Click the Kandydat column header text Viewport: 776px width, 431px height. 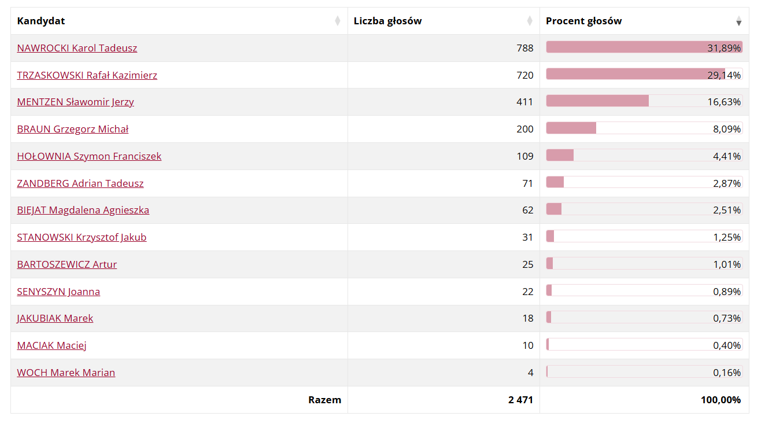pyautogui.click(x=41, y=21)
